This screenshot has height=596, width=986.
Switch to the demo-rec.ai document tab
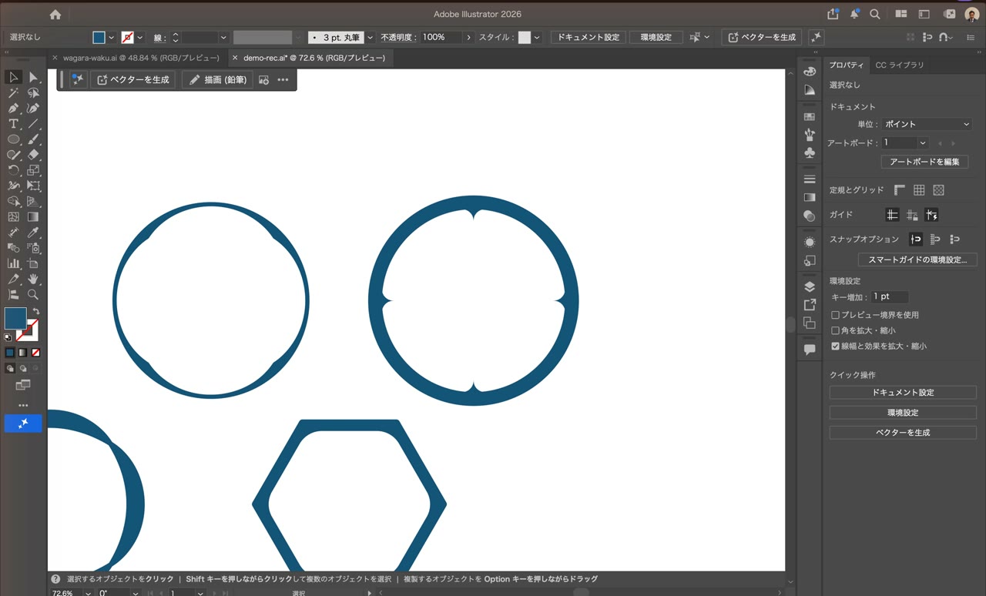click(314, 58)
